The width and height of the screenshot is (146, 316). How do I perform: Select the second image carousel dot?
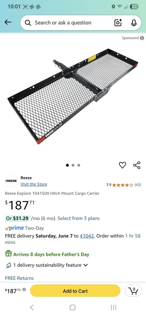(x=73, y=165)
